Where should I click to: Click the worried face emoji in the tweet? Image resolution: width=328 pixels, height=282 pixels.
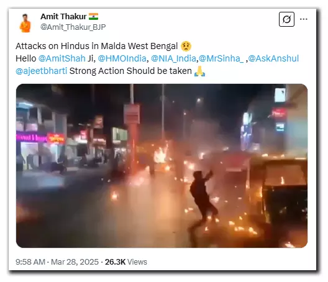point(186,46)
